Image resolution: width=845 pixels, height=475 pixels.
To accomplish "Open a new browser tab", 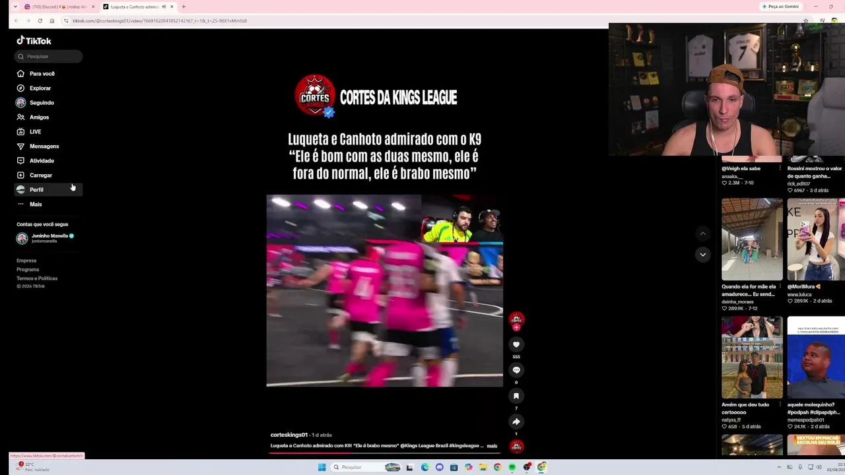I will [184, 7].
